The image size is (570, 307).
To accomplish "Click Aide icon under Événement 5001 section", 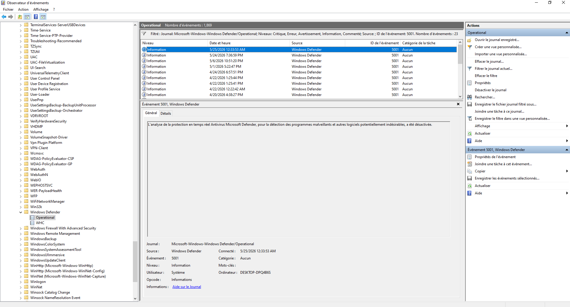I will [x=469, y=193].
